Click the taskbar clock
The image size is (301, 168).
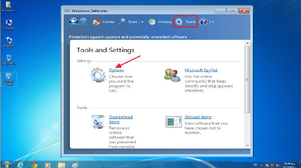(x=290, y=165)
